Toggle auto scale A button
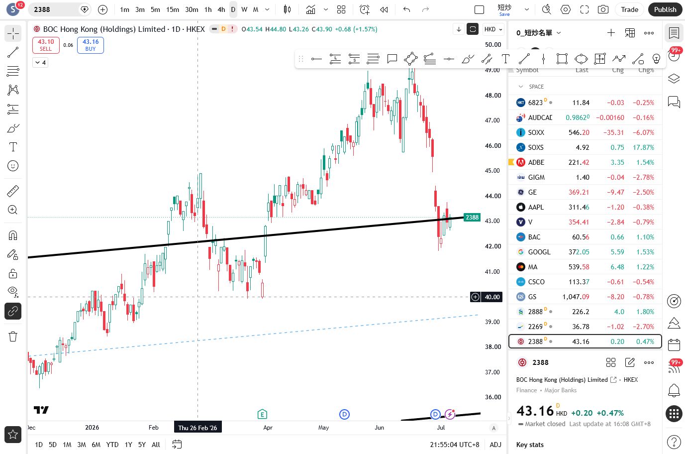685x454 pixels. click(493, 428)
